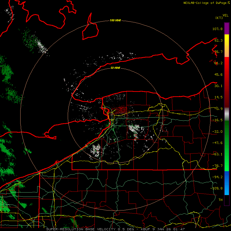Click the [KT] units label
The width and height of the screenshot is (231, 231).
tap(219, 18)
